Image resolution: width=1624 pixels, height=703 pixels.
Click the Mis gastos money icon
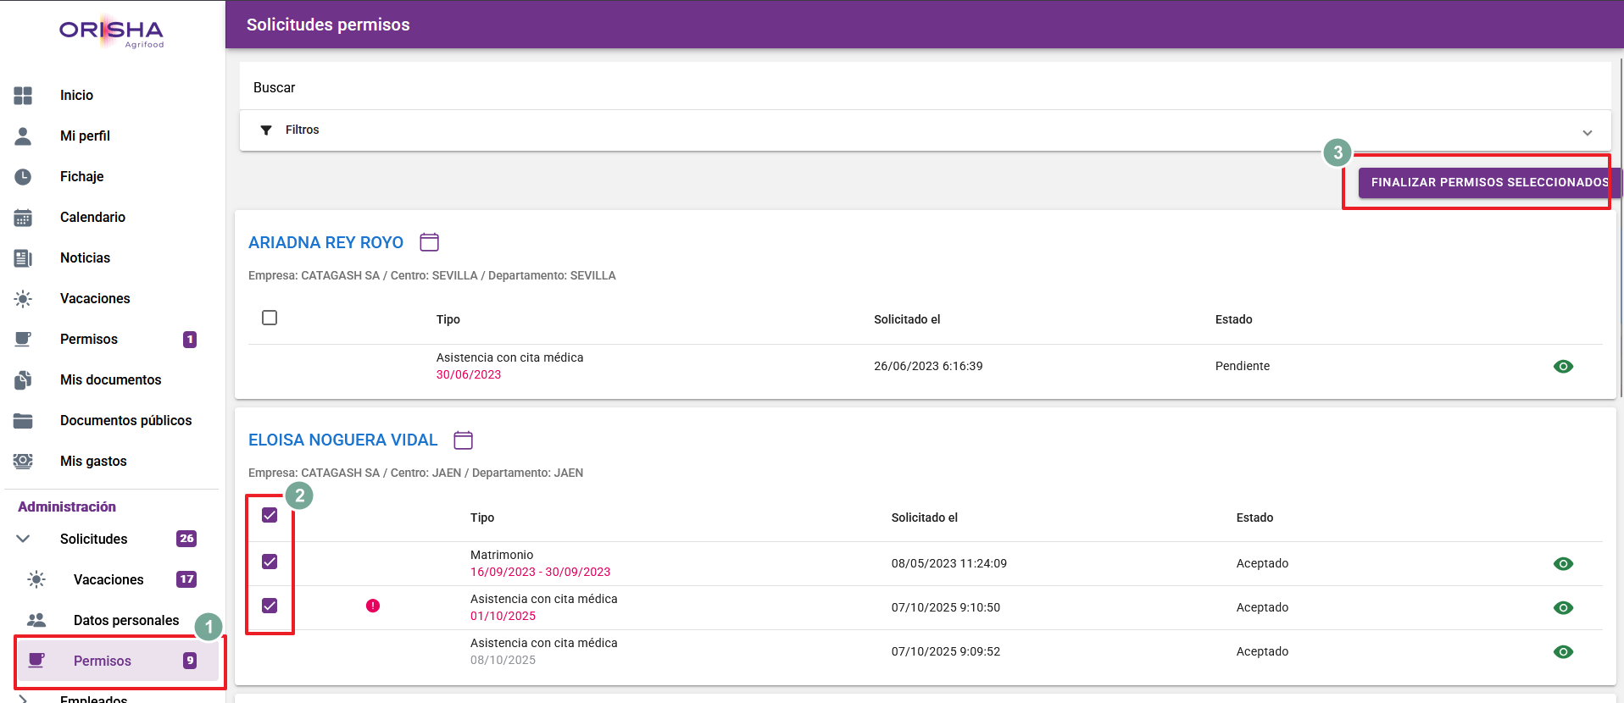(23, 461)
